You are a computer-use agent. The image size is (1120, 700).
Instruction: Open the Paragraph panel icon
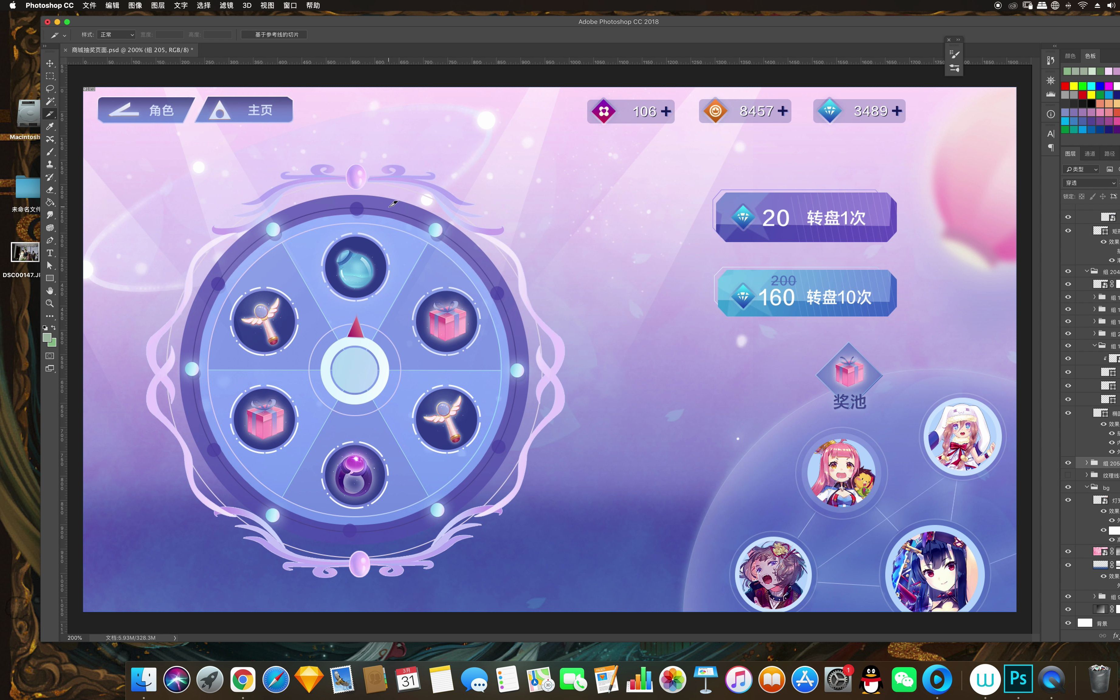point(1050,147)
